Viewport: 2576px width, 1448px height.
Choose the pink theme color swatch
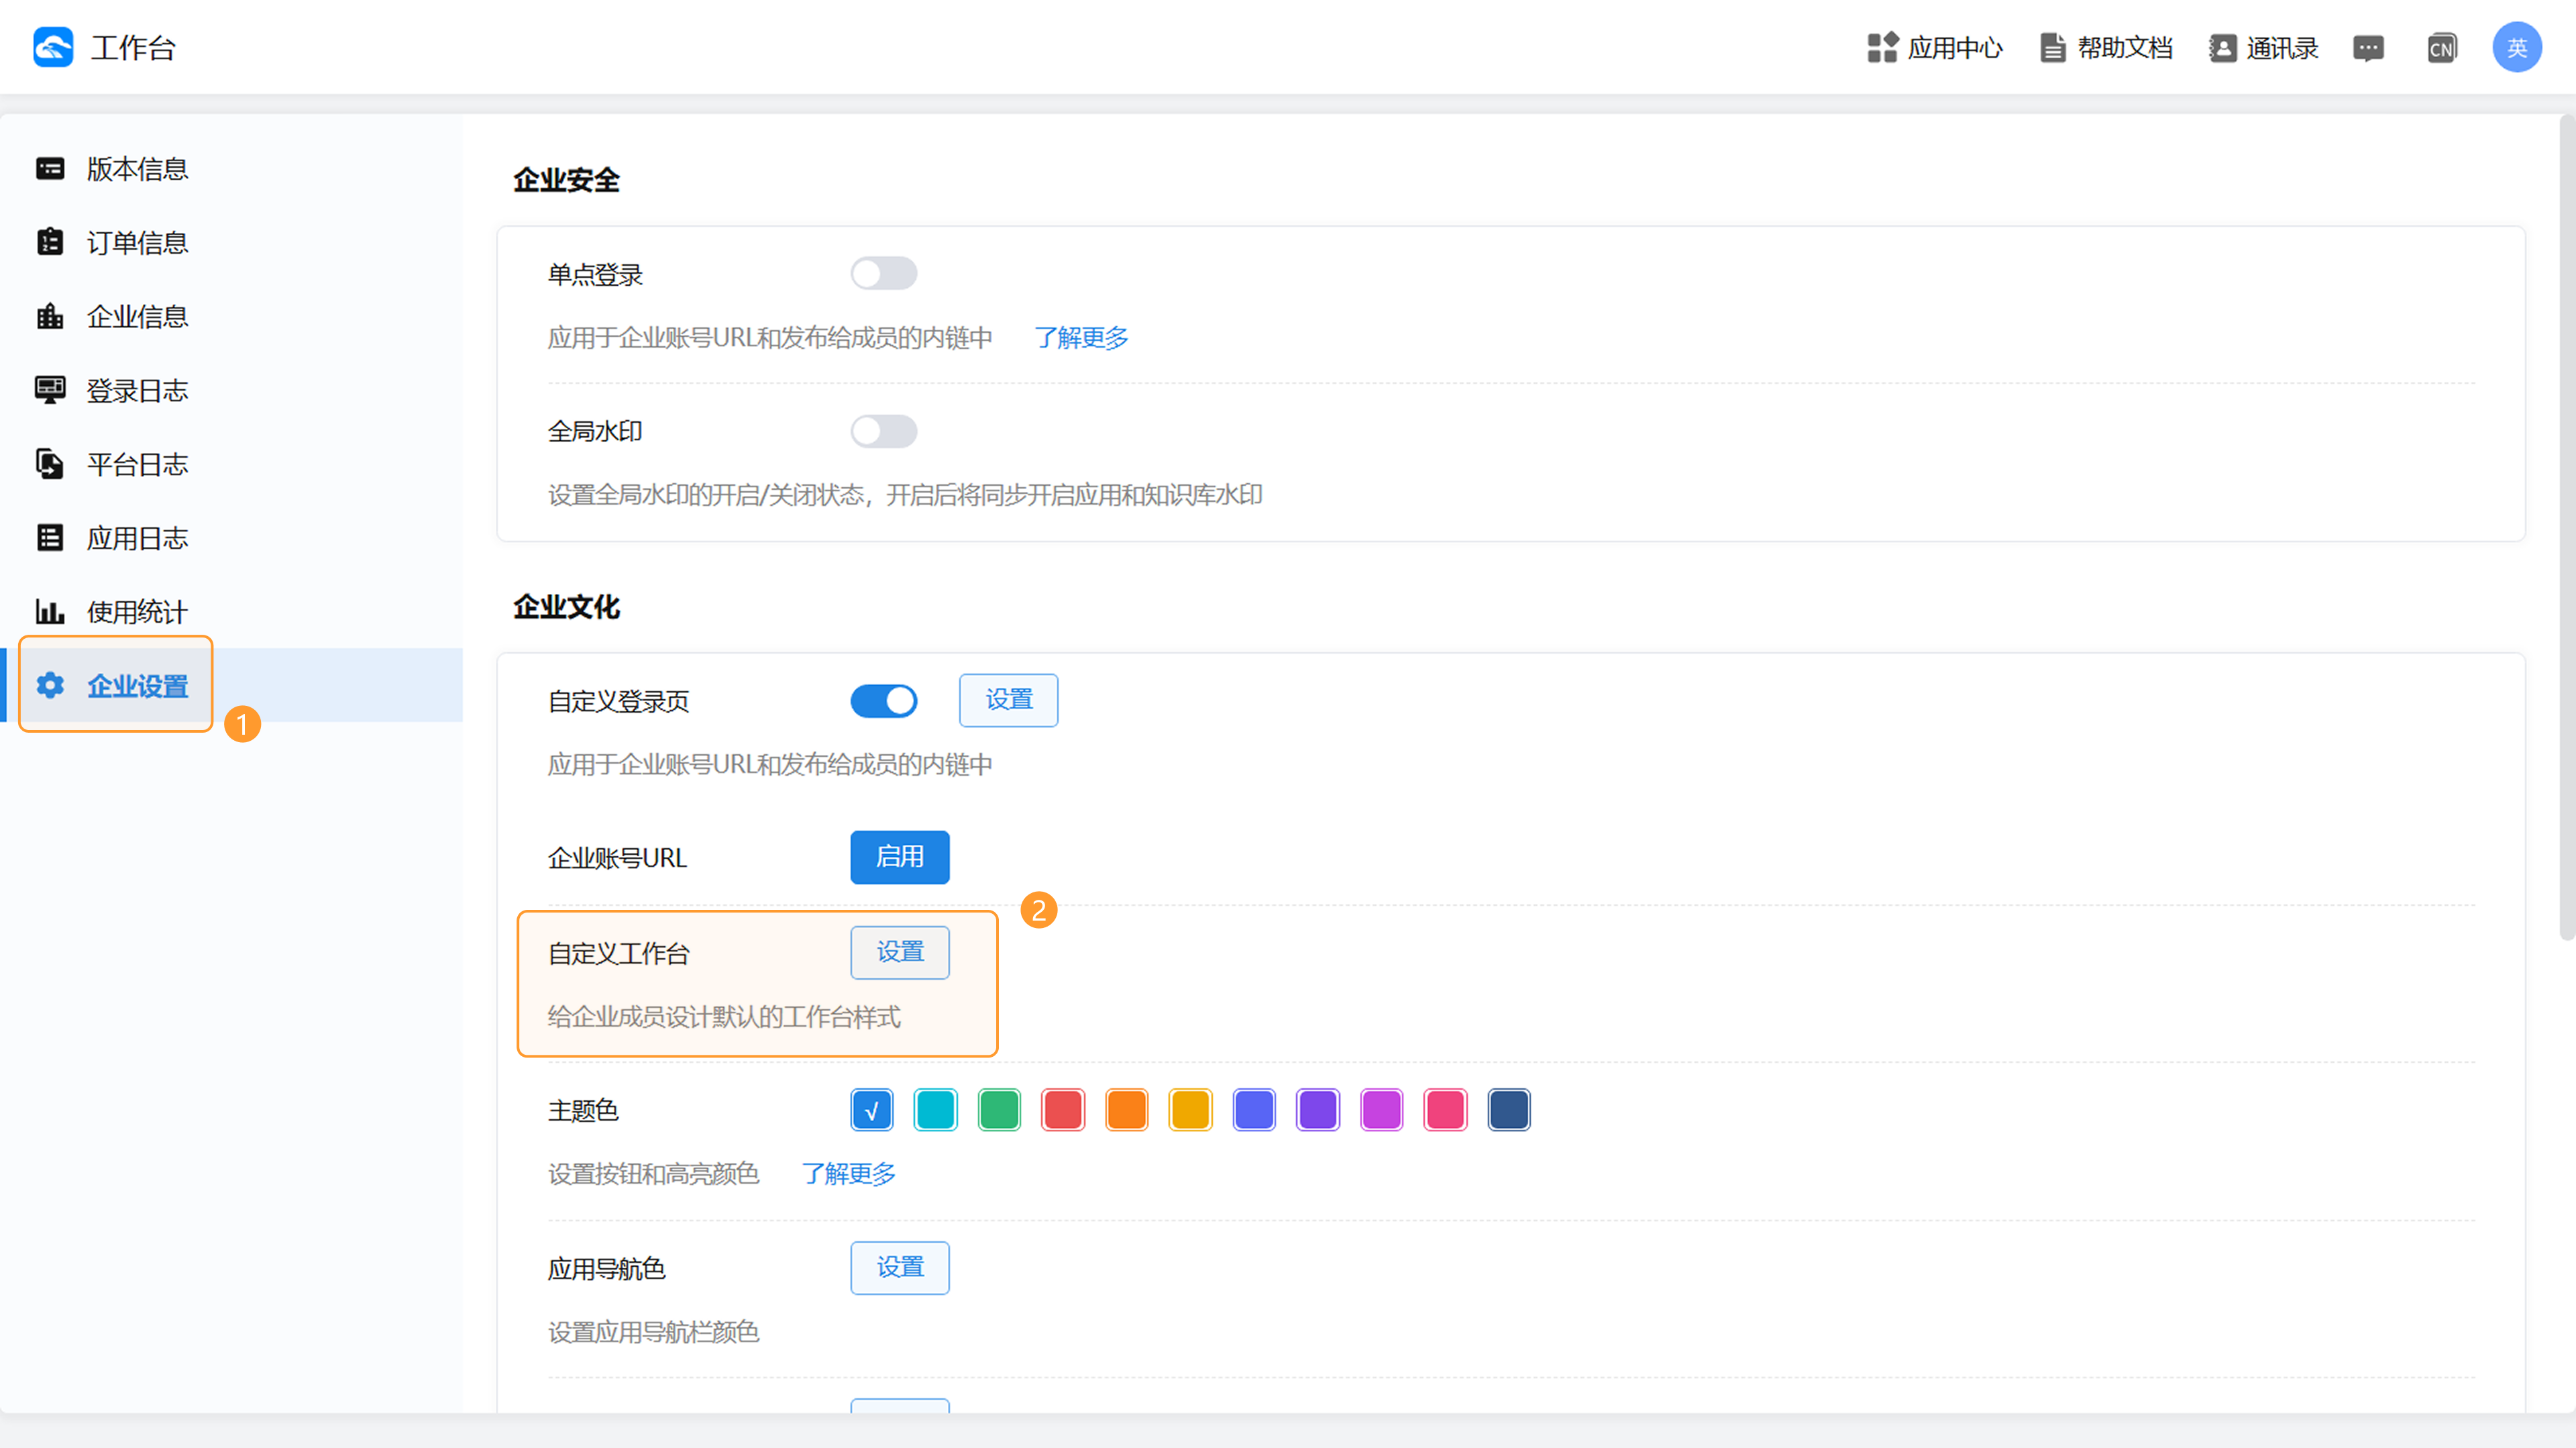click(1445, 1110)
